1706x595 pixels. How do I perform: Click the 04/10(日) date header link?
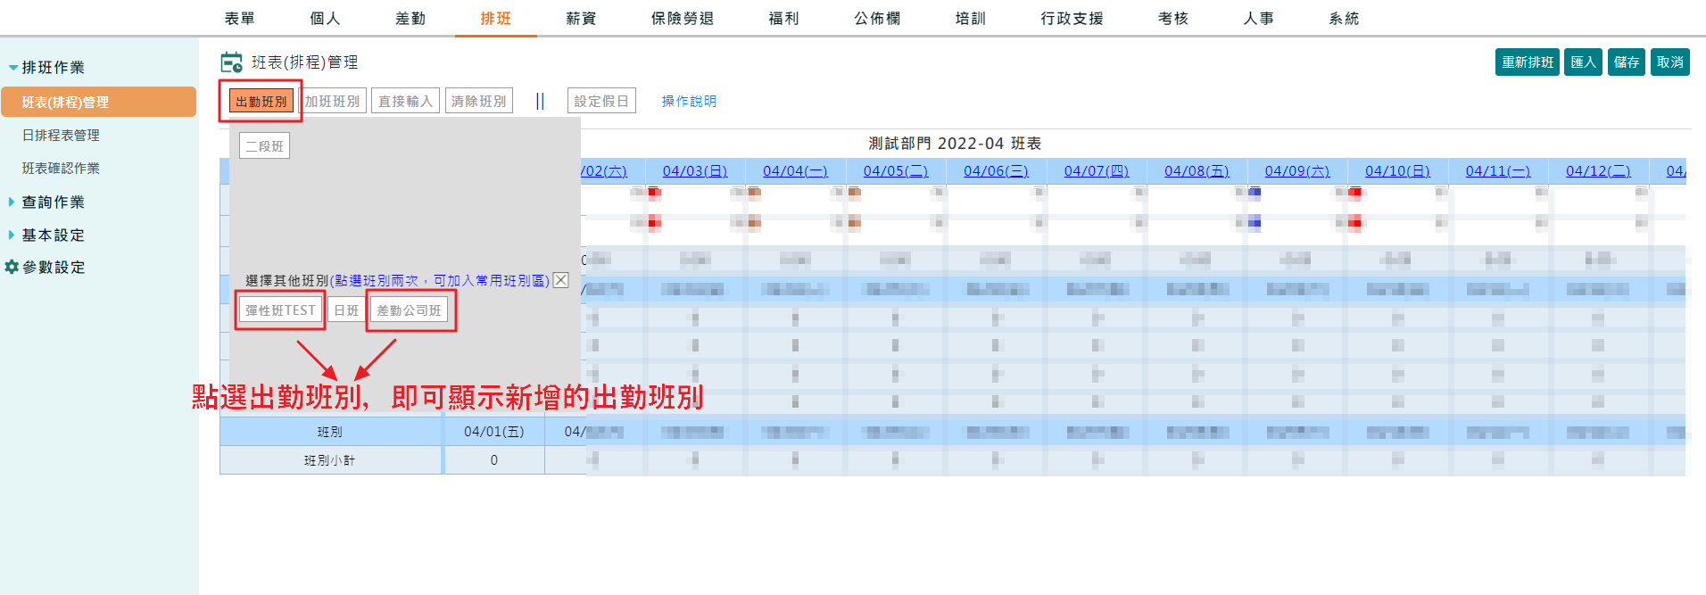pos(1397,171)
